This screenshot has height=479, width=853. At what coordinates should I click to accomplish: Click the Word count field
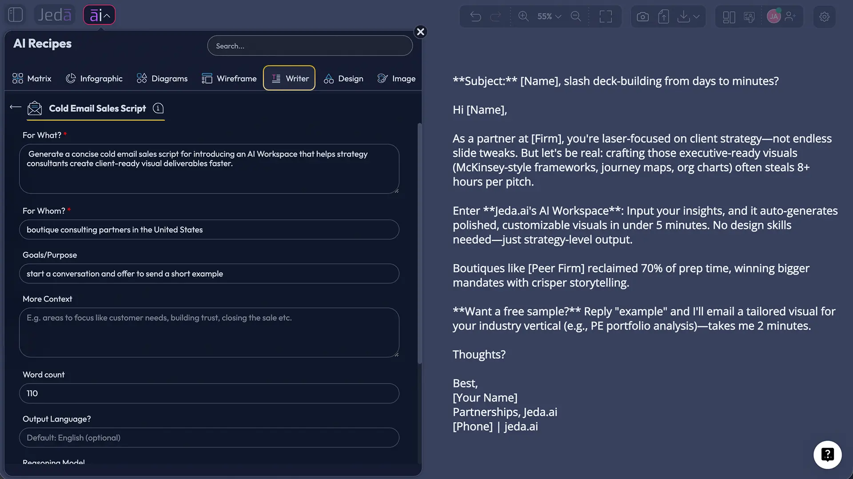point(209,393)
